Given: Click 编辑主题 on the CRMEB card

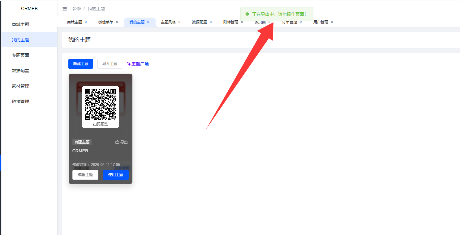Looking at the screenshot, I should coord(85,175).
